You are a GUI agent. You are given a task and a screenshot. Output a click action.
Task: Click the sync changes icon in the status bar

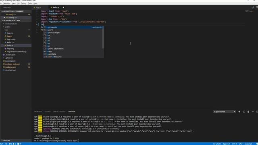tap(6, 144)
